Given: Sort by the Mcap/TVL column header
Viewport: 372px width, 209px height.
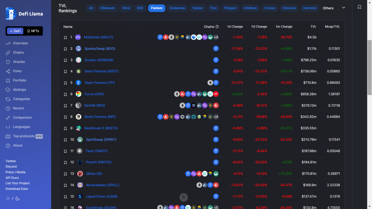Looking at the screenshot, I should point(332,27).
